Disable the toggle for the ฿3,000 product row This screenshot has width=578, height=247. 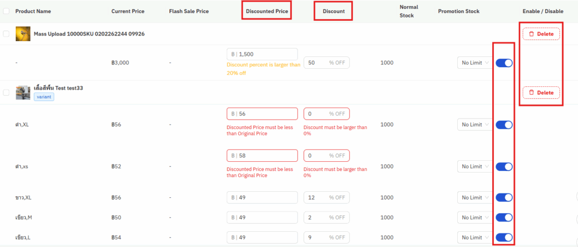[x=503, y=63]
